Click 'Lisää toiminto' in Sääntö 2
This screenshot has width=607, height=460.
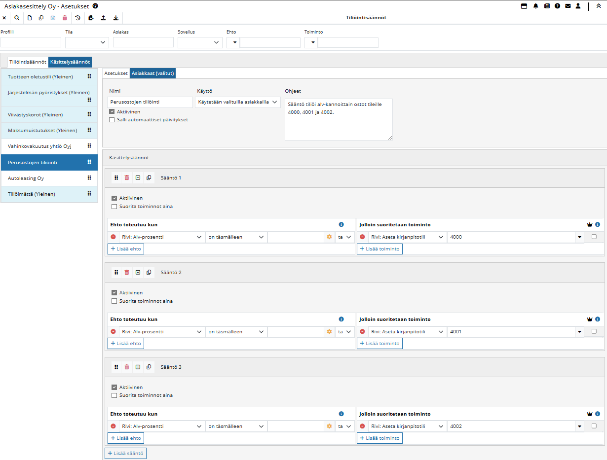pos(379,343)
